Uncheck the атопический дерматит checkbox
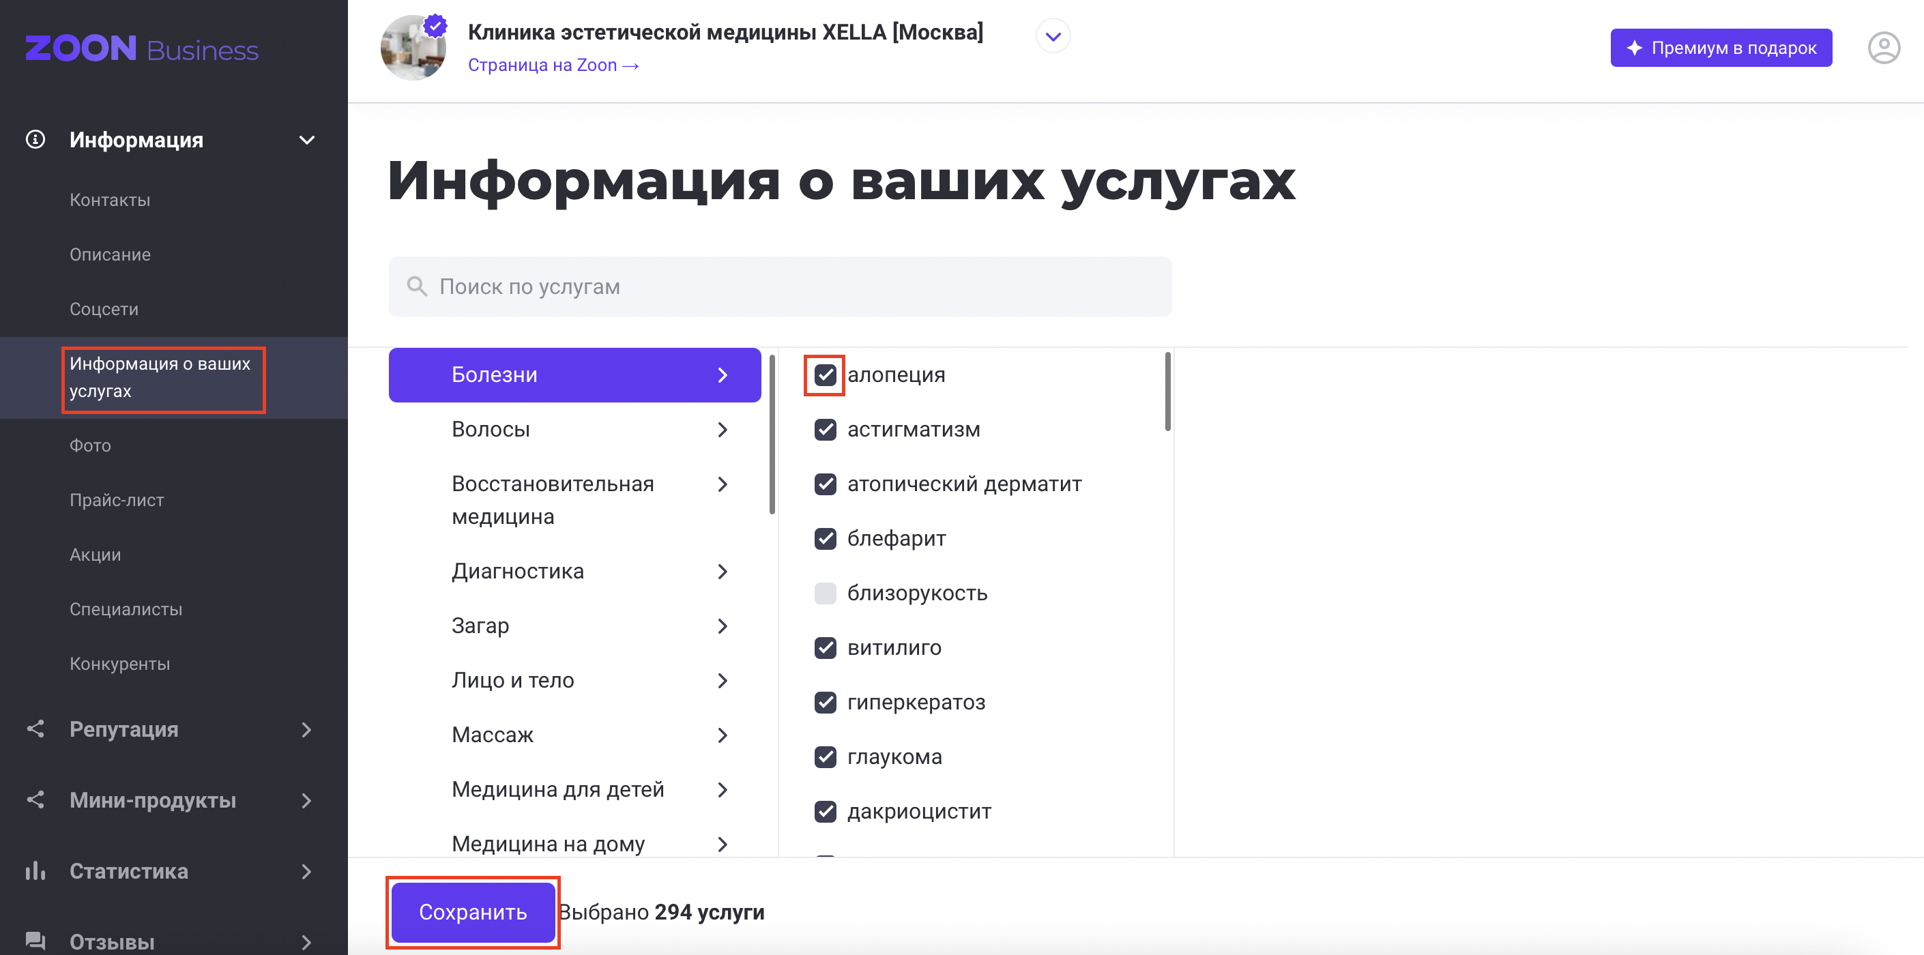Viewport: 1924px width, 955px height. click(825, 484)
